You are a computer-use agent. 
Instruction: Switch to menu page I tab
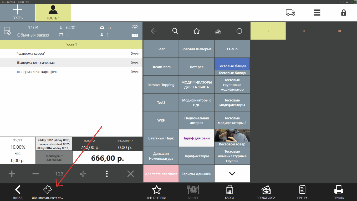click(268, 31)
